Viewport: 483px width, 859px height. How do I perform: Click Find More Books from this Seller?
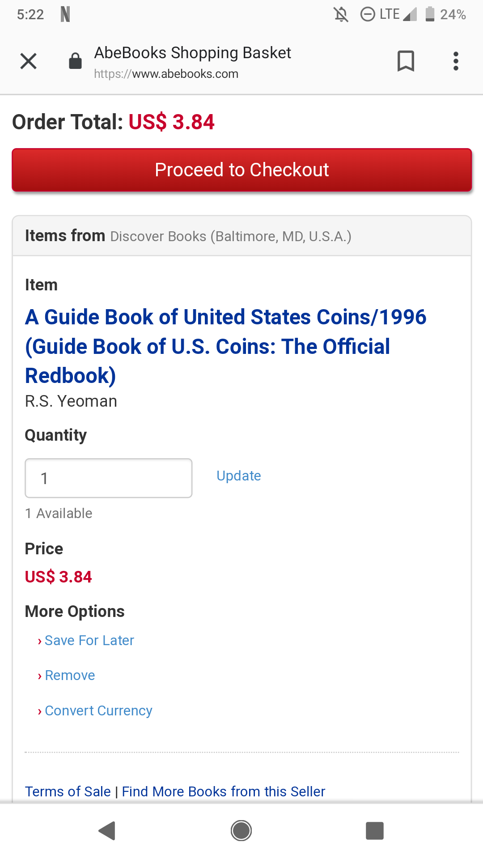click(224, 791)
